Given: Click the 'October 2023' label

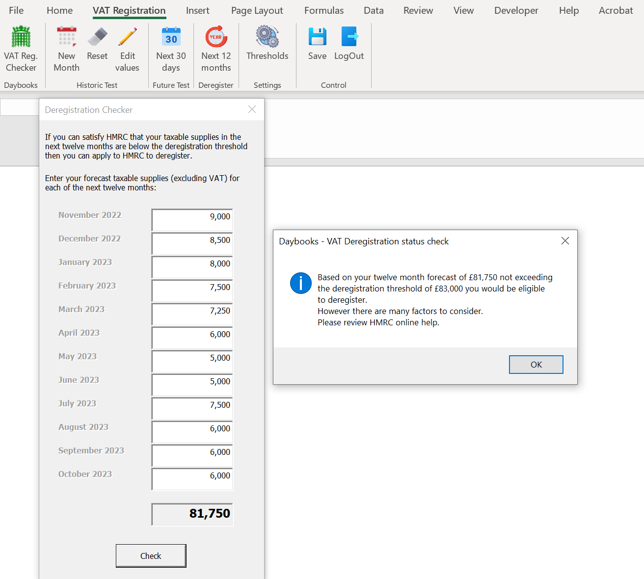Looking at the screenshot, I should tap(85, 474).
